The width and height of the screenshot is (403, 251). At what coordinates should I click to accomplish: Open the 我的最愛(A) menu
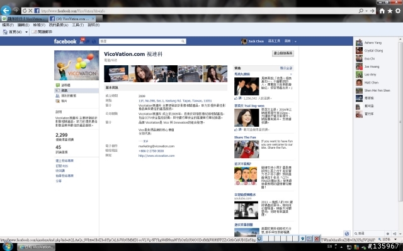[59, 25]
